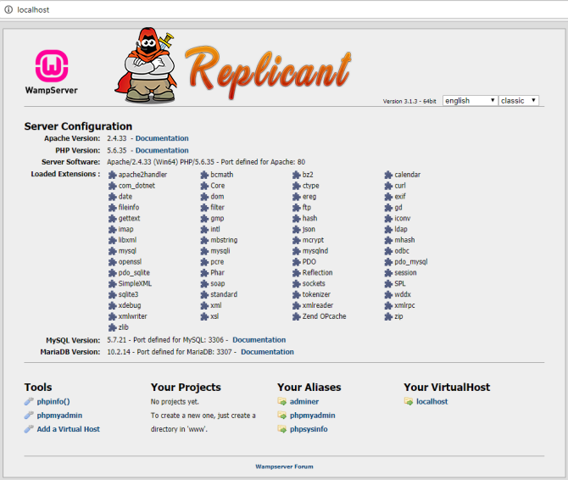Click puzzle icon beside zip

[388, 316]
